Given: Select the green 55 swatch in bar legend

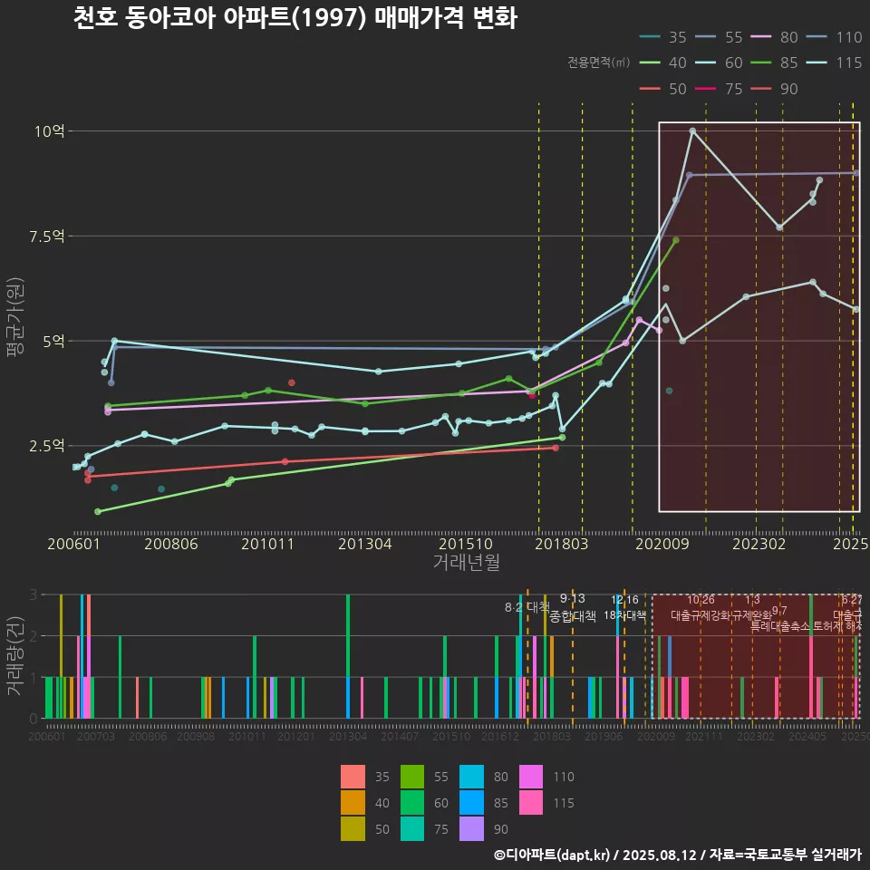Looking at the screenshot, I should click(412, 777).
